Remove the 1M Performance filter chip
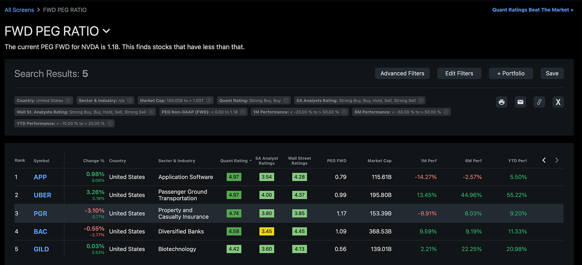 344,112
